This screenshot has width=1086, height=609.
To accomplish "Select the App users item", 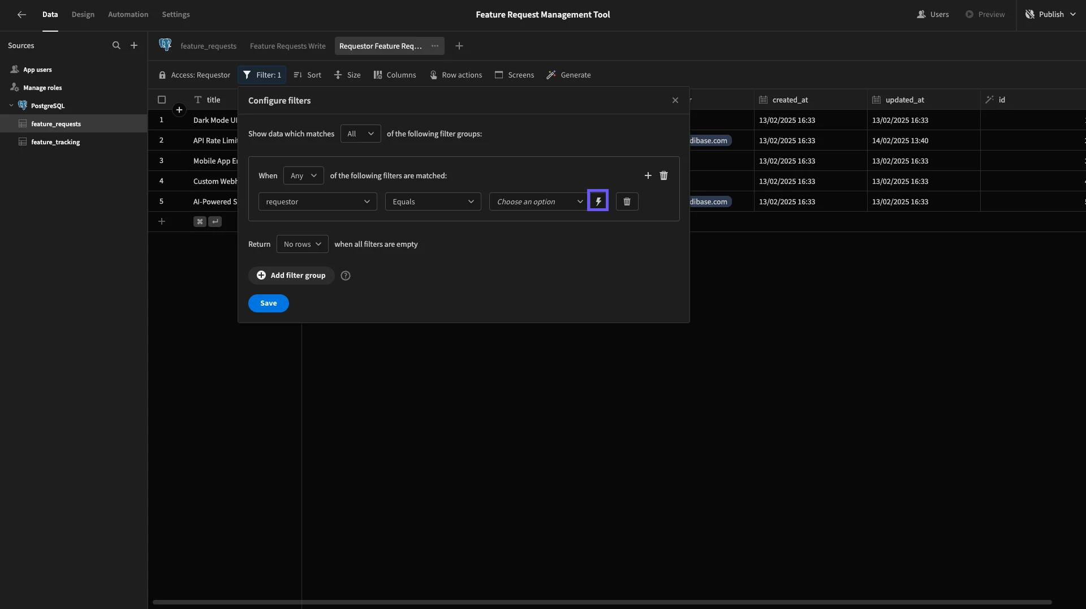I will click(37, 70).
